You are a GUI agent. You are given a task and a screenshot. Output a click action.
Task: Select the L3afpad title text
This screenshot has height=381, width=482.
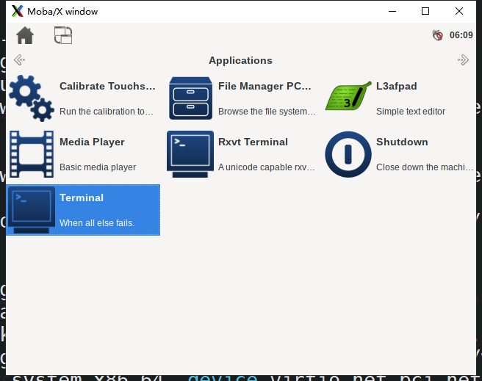coord(397,87)
